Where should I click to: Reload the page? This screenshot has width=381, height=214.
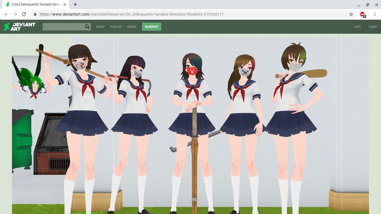[x=24, y=14]
